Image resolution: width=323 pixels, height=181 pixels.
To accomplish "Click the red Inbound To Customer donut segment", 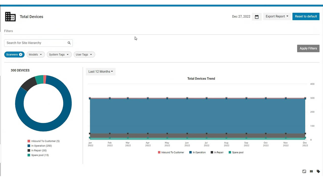I will [x=45, y=79].
